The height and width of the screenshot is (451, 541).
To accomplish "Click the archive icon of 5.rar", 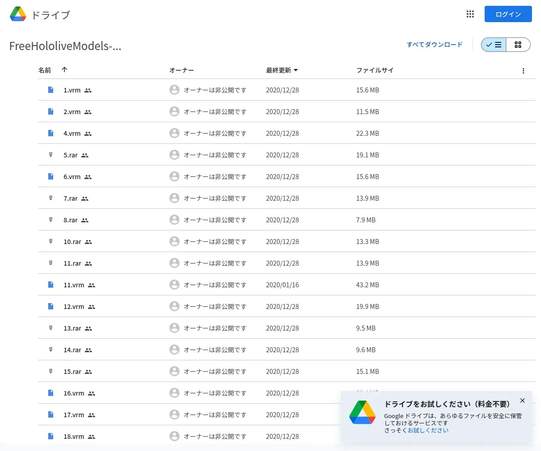I will coord(51,155).
